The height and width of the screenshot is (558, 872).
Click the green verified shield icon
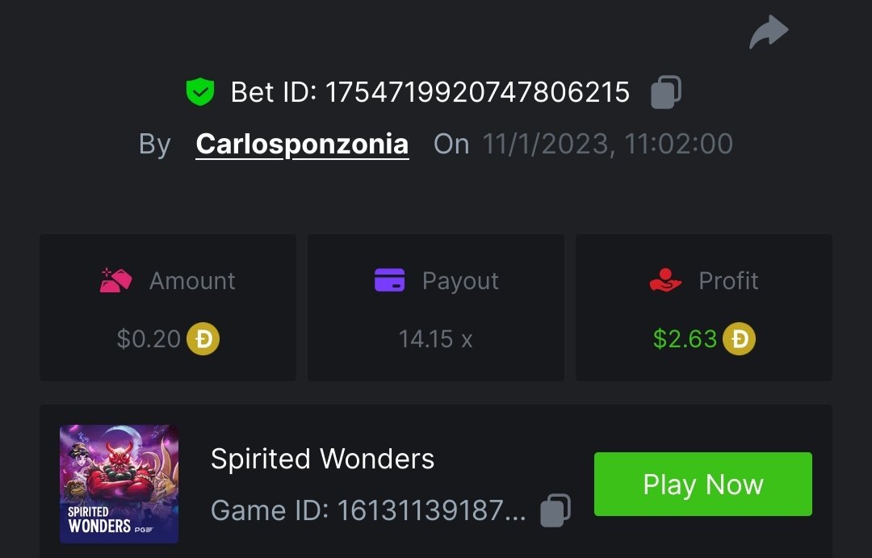coord(199,92)
